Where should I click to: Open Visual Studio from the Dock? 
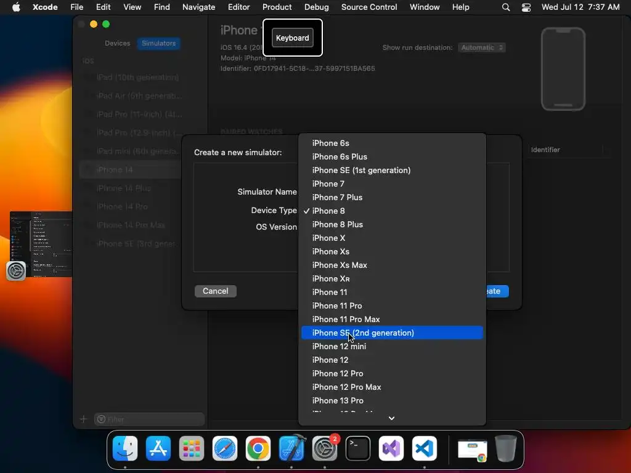391,448
